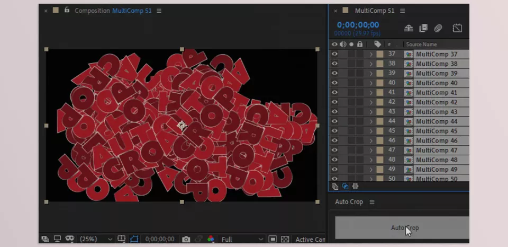508x247 pixels.
Task: Expand layer 39 disclosure triangle
Action: [371, 73]
